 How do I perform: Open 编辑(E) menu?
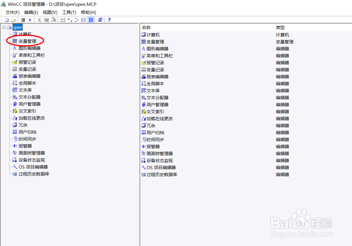click(31, 12)
